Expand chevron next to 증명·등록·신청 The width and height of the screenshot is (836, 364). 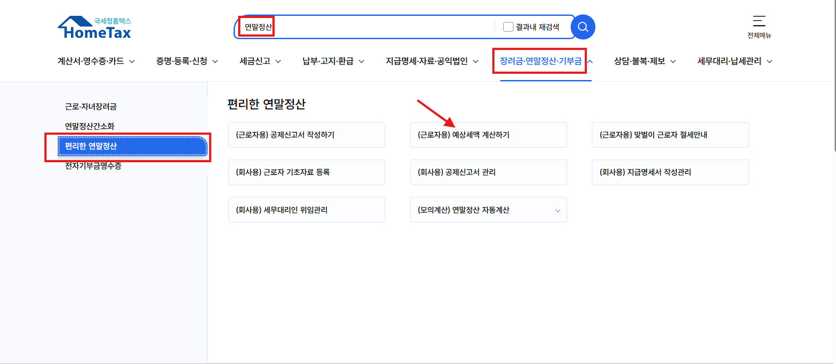click(x=215, y=62)
